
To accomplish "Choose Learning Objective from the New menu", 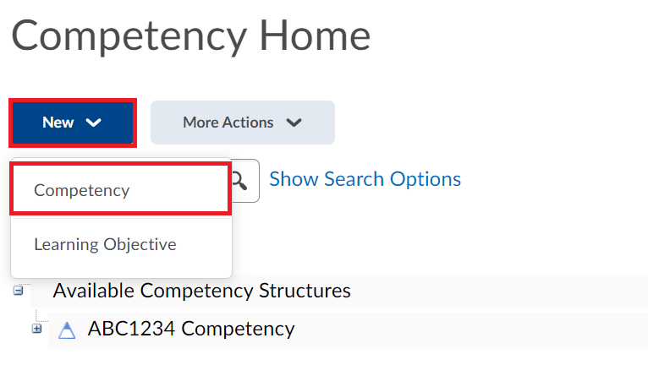I will (105, 244).
